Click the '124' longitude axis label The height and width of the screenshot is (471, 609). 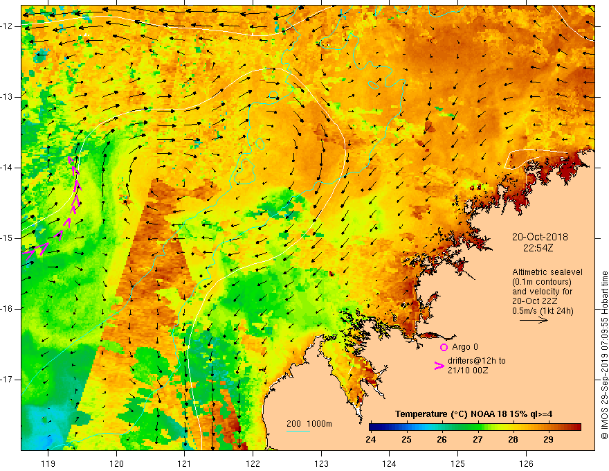click(390, 463)
